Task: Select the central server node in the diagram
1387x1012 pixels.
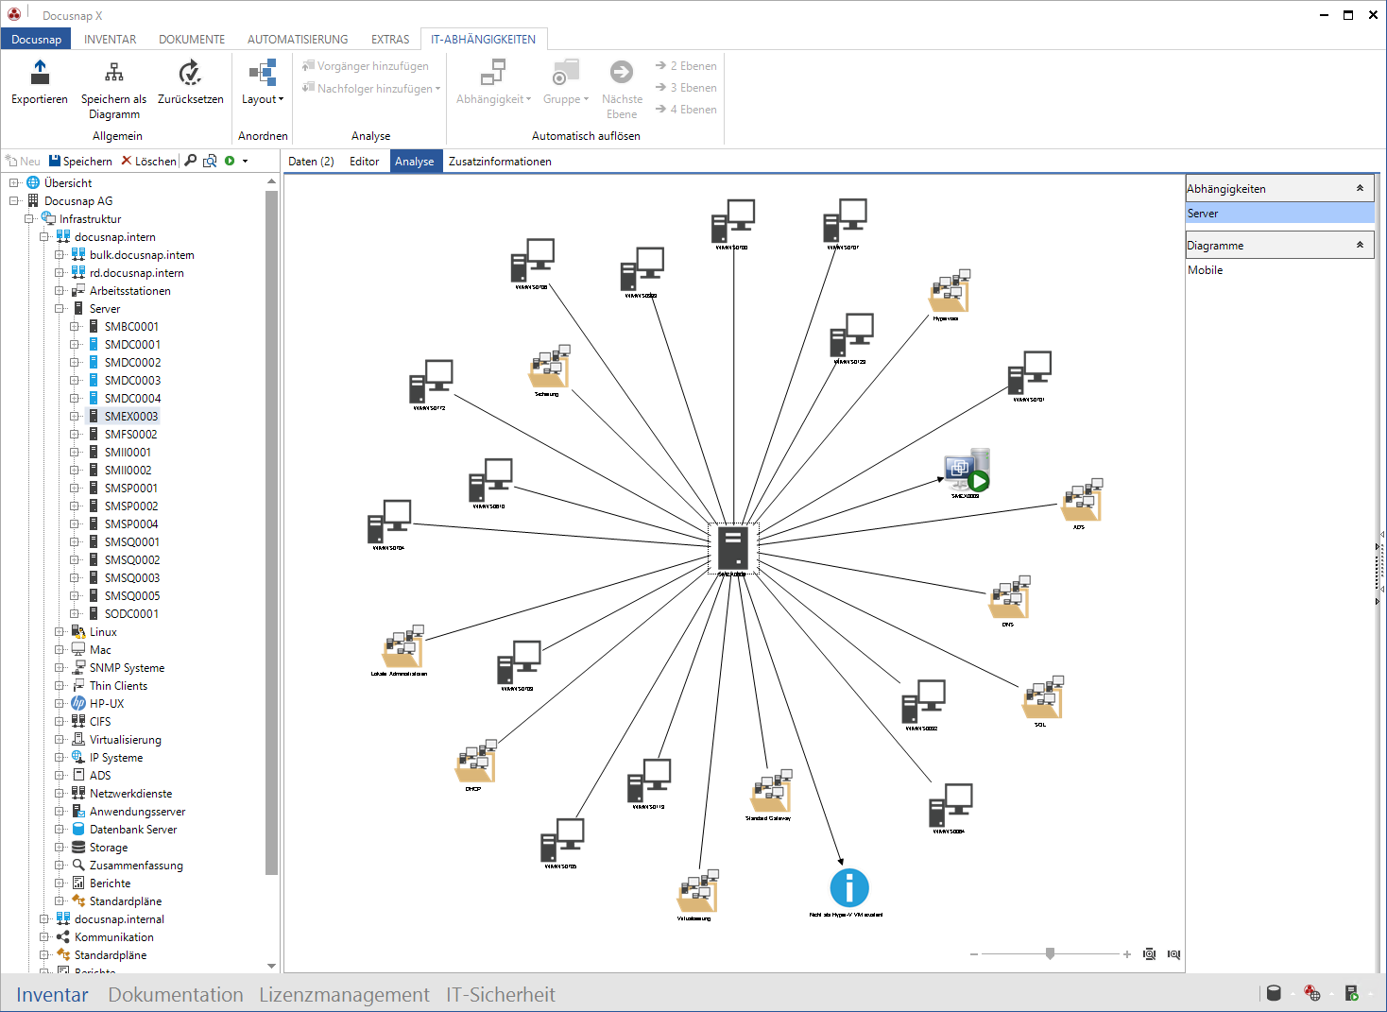Action: point(733,549)
